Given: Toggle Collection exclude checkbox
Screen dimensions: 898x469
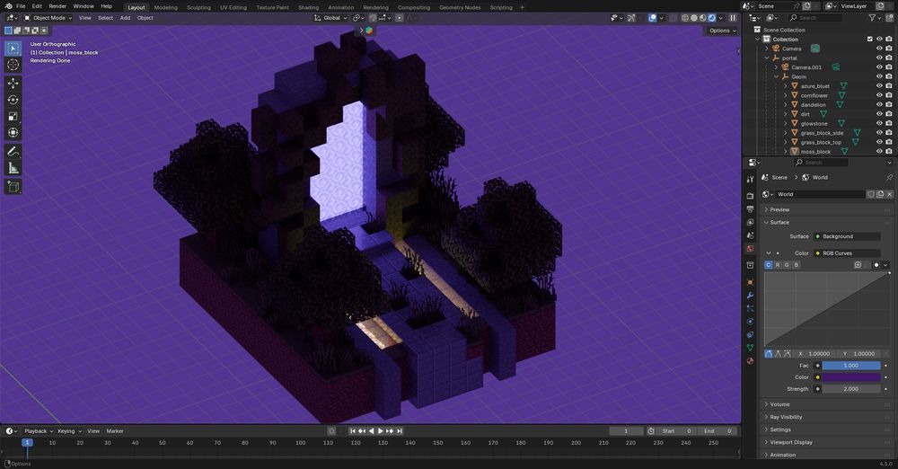Looking at the screenshot, I should (870, 39).
